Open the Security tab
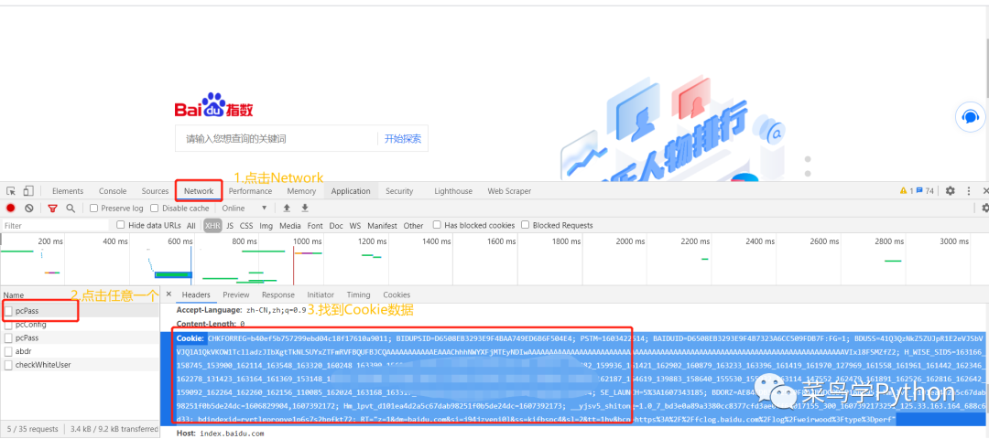This screenshot has width=989, height=439. (x=399, y=191)
